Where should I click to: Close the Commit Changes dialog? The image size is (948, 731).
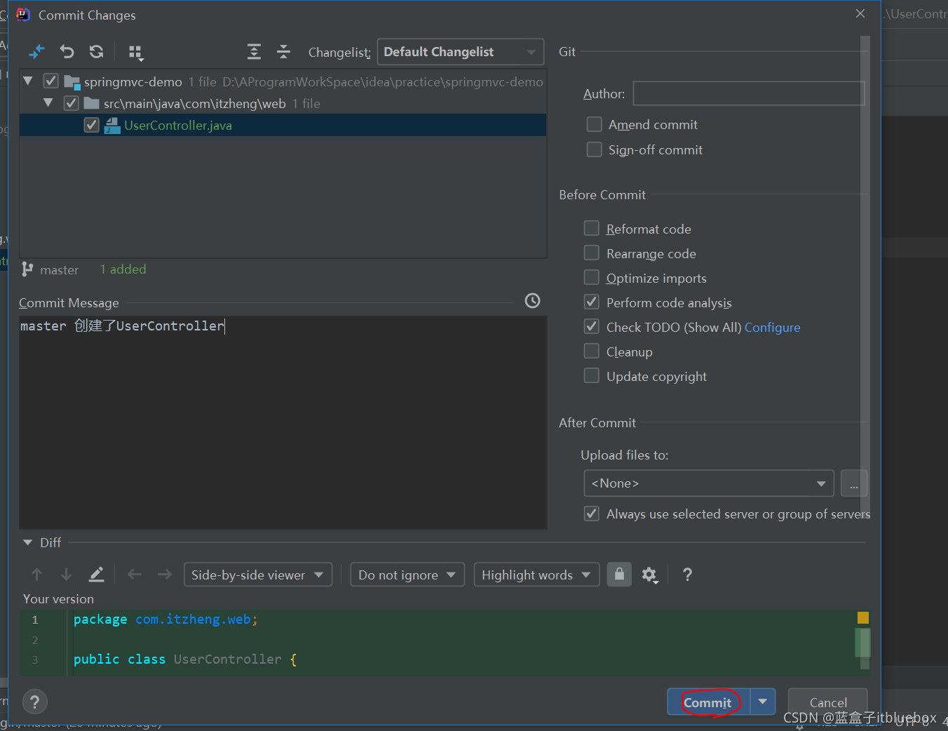click(860, 13)
